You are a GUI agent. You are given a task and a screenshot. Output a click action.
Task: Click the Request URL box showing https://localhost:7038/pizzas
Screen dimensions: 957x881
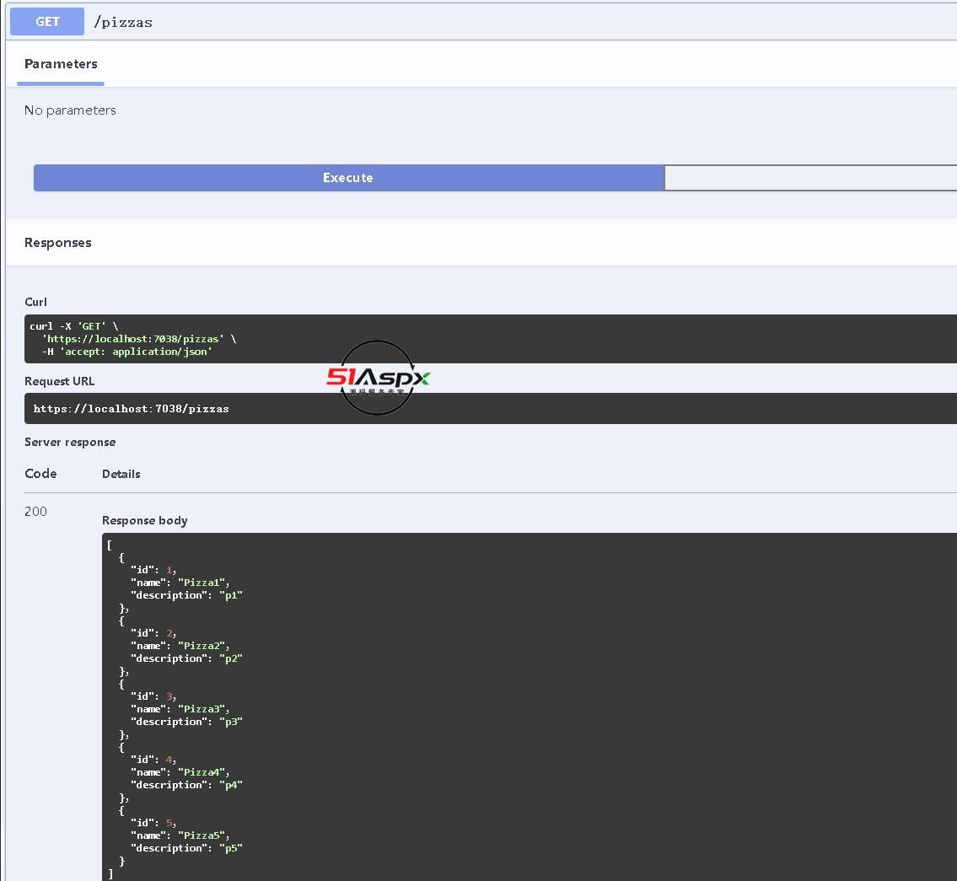pos(132,409)
